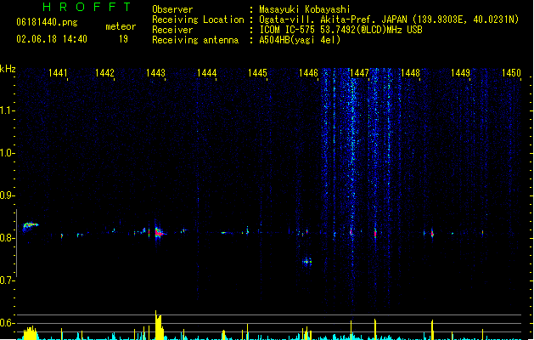Click the 1.1 kHz frequency label
Viewport: 534px width, 340px height.
tap(7, 110)
